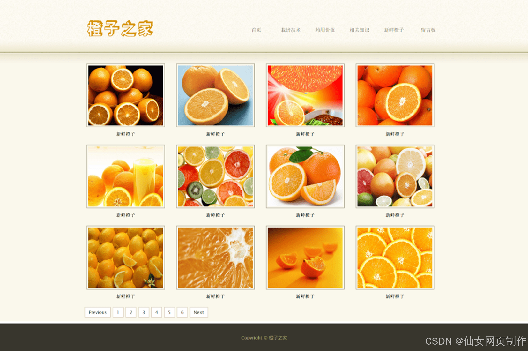The image size is (528, 351).
Task: Open the sliced oranges on blue background image
Action: [x=215, y=95]
